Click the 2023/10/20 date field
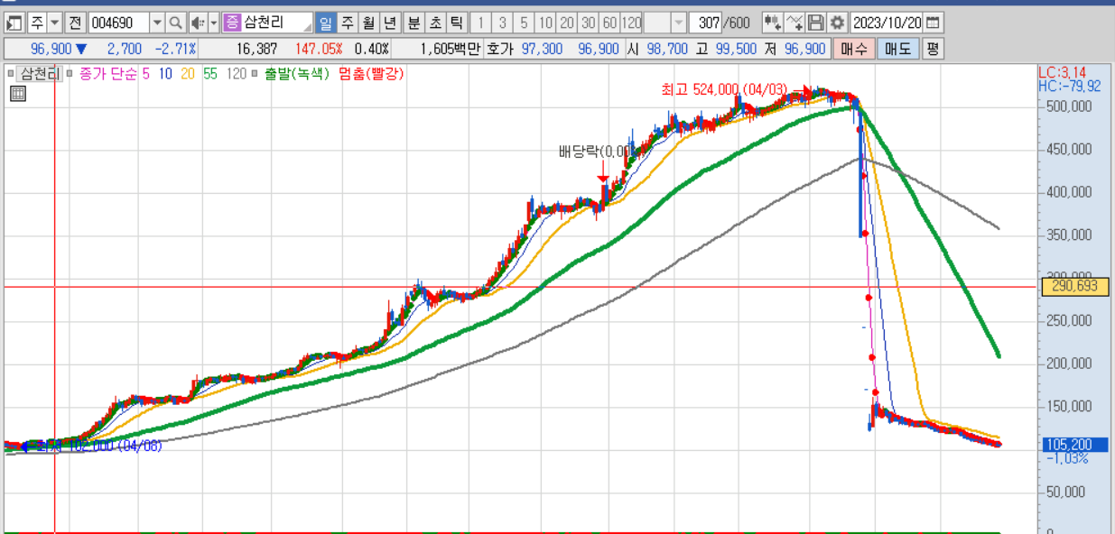This screenshot has height=534, width=1115. point(887,23)
